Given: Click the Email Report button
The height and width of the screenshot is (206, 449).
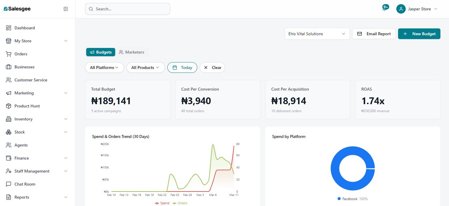Looking at the screenshot, I should click(374, 34).
